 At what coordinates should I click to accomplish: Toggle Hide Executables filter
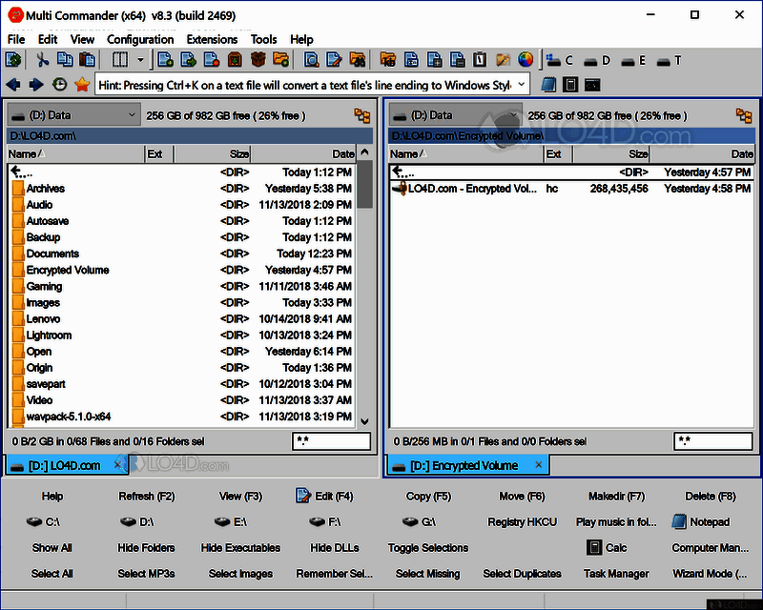240,548
